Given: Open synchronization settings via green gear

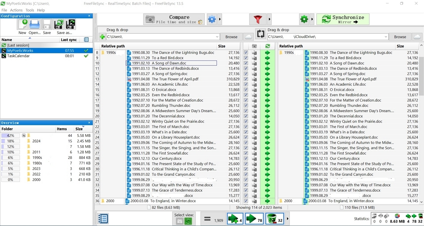Looking at the screenshot, I should pyautogui.click(x=304, y=19).
